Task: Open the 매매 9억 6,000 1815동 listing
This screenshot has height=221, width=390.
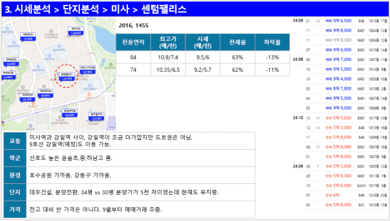Action: (347, 50)
